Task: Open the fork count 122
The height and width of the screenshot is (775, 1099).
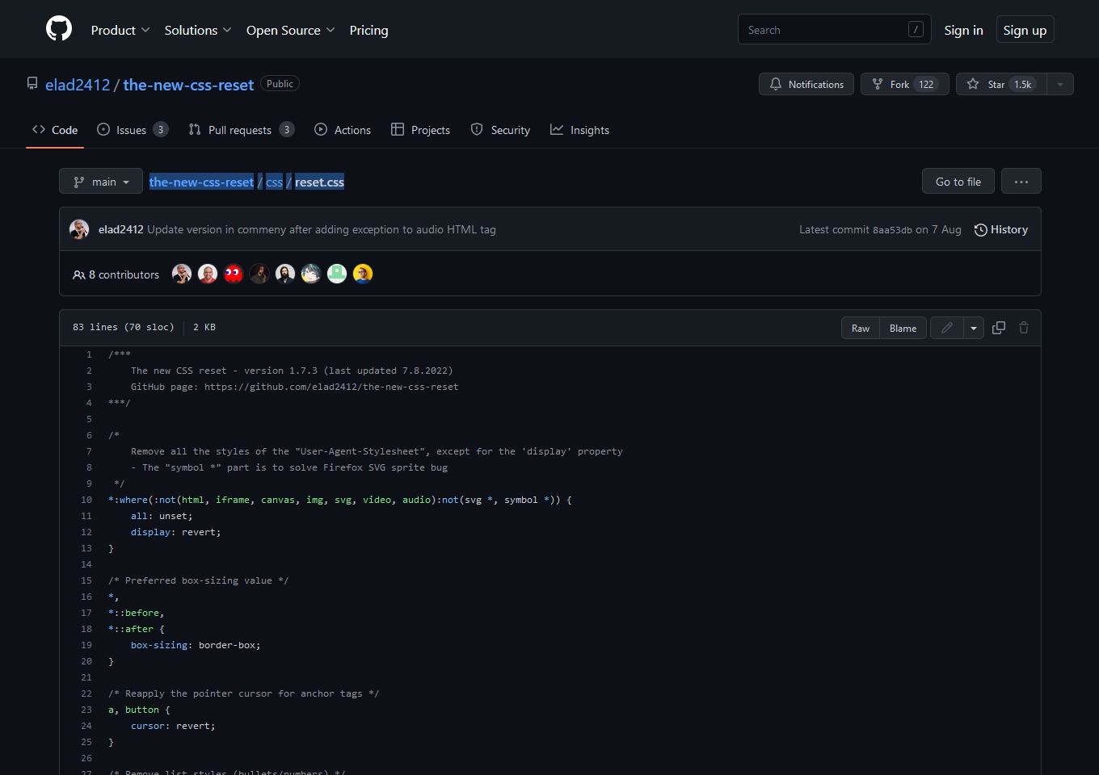Action: coord(926,84)
